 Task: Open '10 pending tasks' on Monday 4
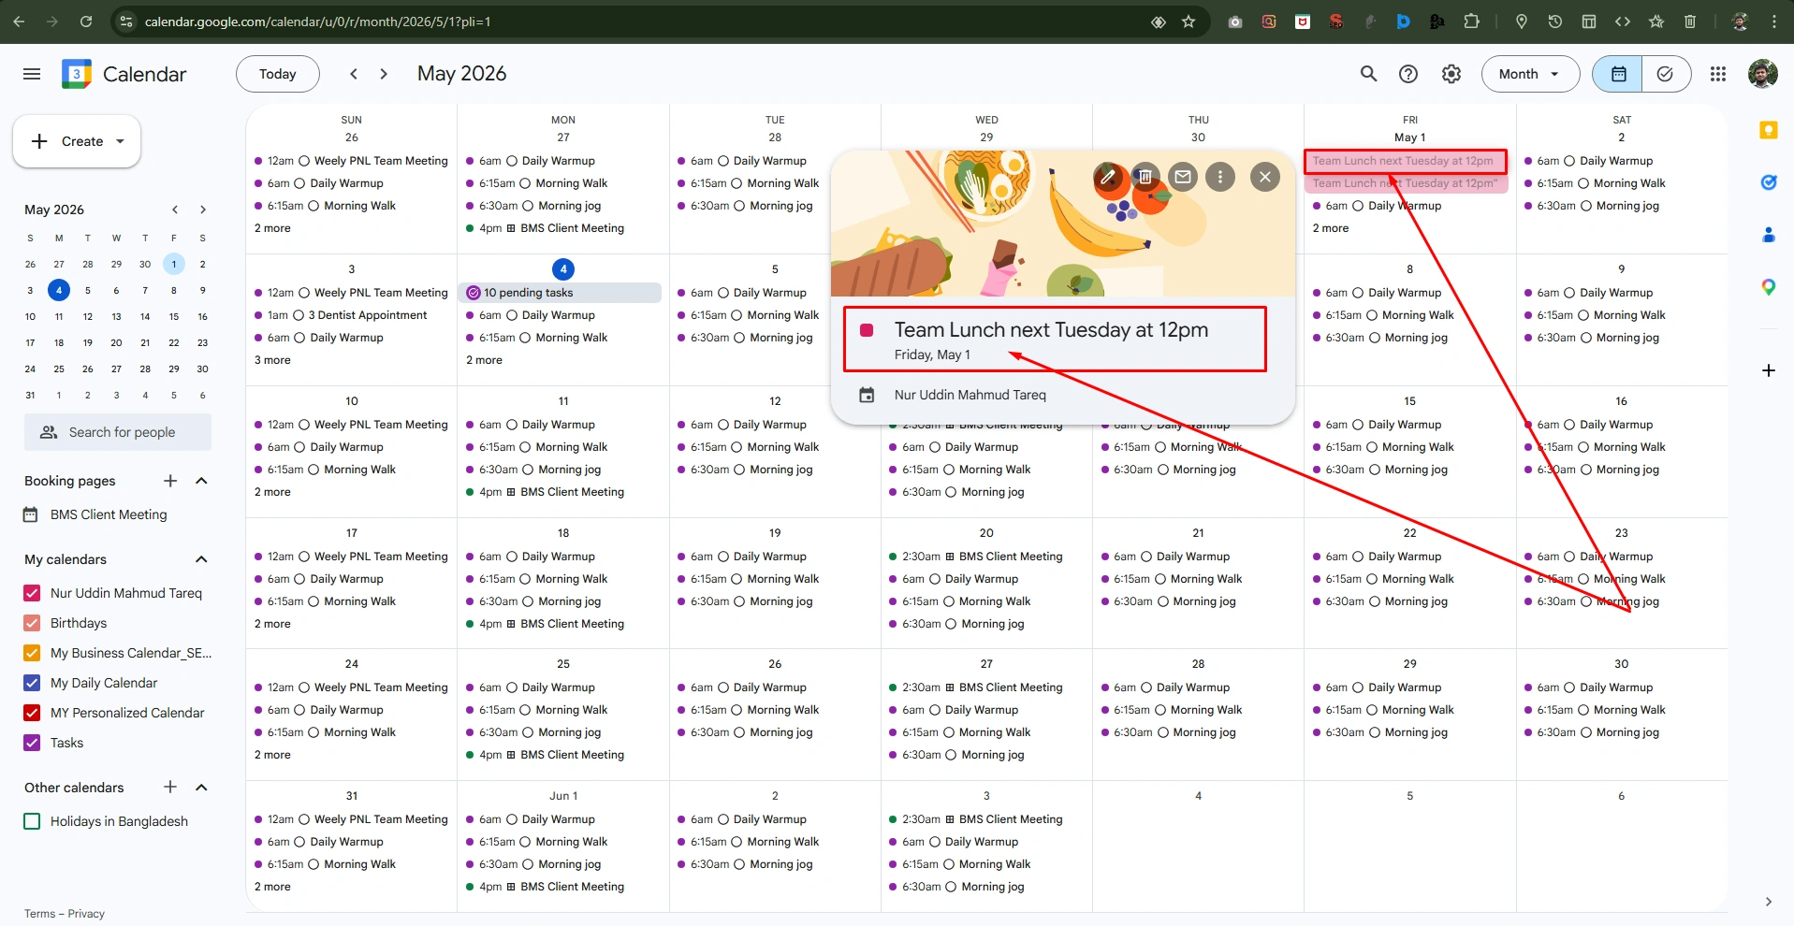(560, 293)
